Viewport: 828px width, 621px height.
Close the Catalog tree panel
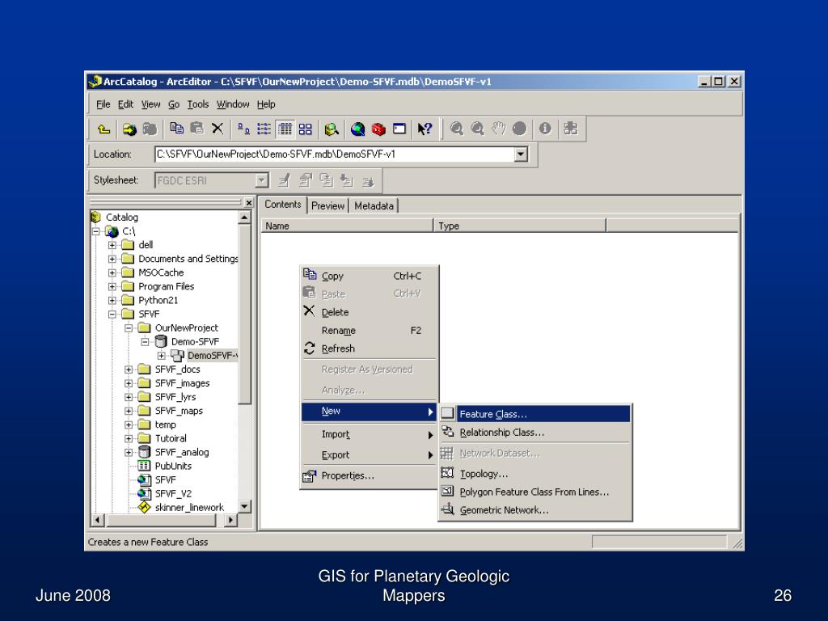(x=249, y=203)
